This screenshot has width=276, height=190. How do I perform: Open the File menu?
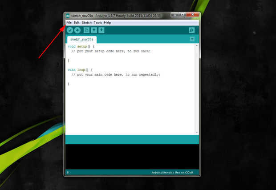pos(69,23)
